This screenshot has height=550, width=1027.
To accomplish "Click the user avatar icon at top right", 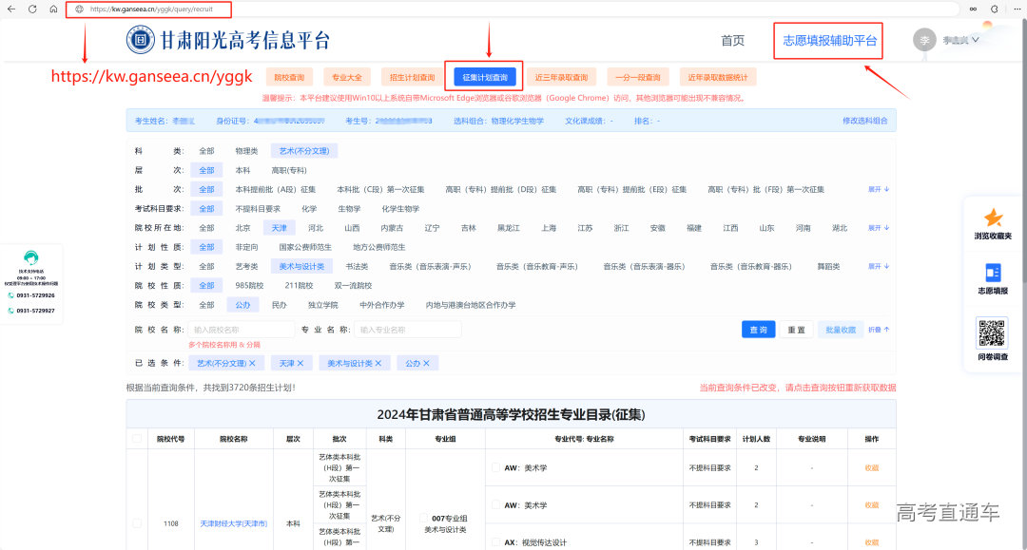I will coord(923,40).
